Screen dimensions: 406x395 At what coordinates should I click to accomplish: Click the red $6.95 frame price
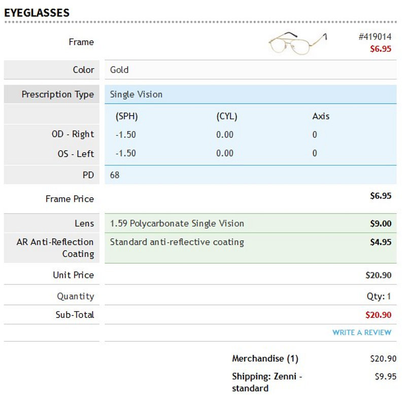click(x=380, y=49)
